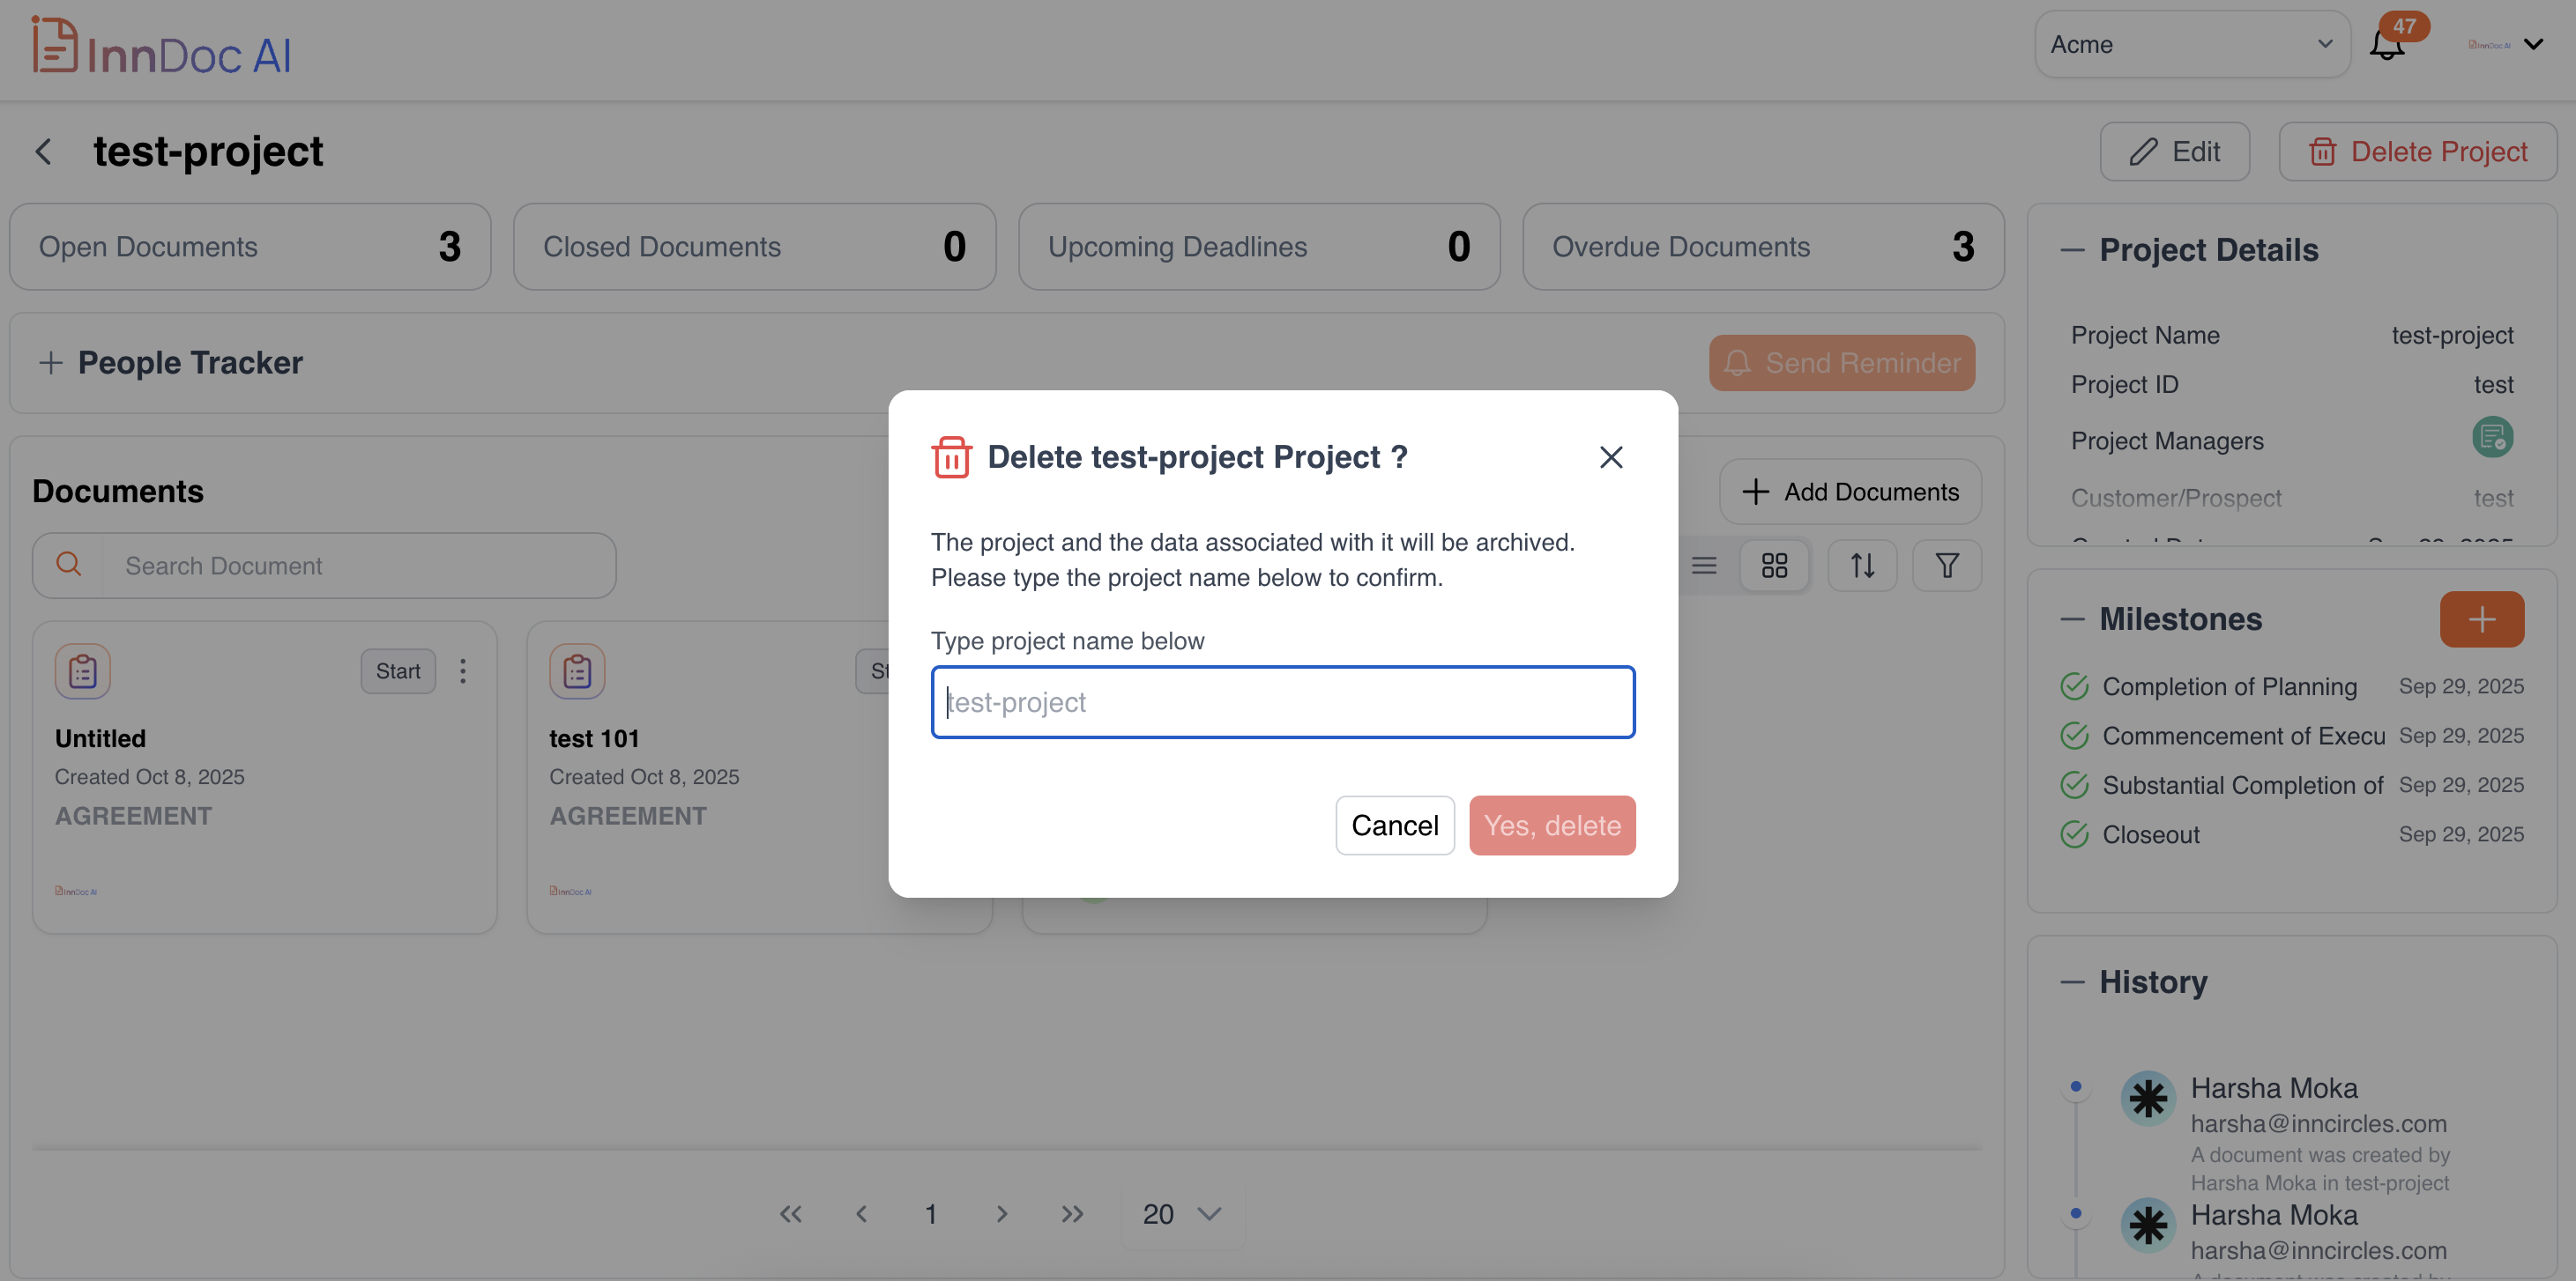2576x1281 pixels.
Task: Click the Cancel button
Action: click(x=1394, y=826)
